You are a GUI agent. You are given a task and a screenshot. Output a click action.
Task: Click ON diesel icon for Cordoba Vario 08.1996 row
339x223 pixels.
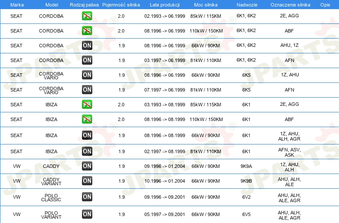pyautogui.click(x=87, y=75)
